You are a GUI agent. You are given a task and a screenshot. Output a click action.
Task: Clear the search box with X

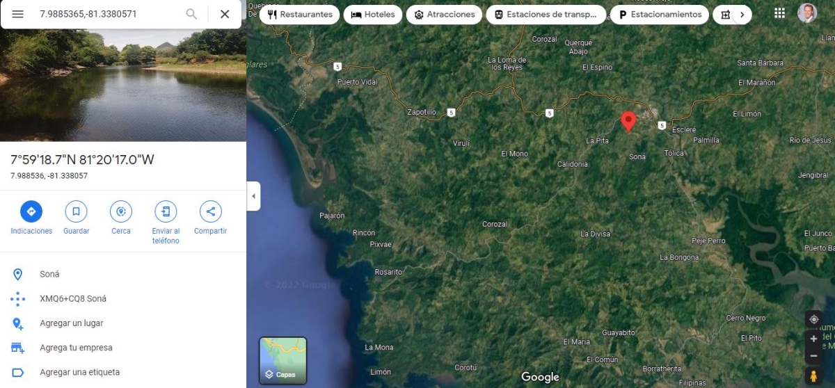225,14
